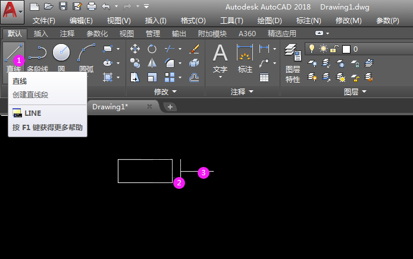Lock selected object's layer icon
The height and width of the screenshot is (259, 413).
(x=355, y=63)
